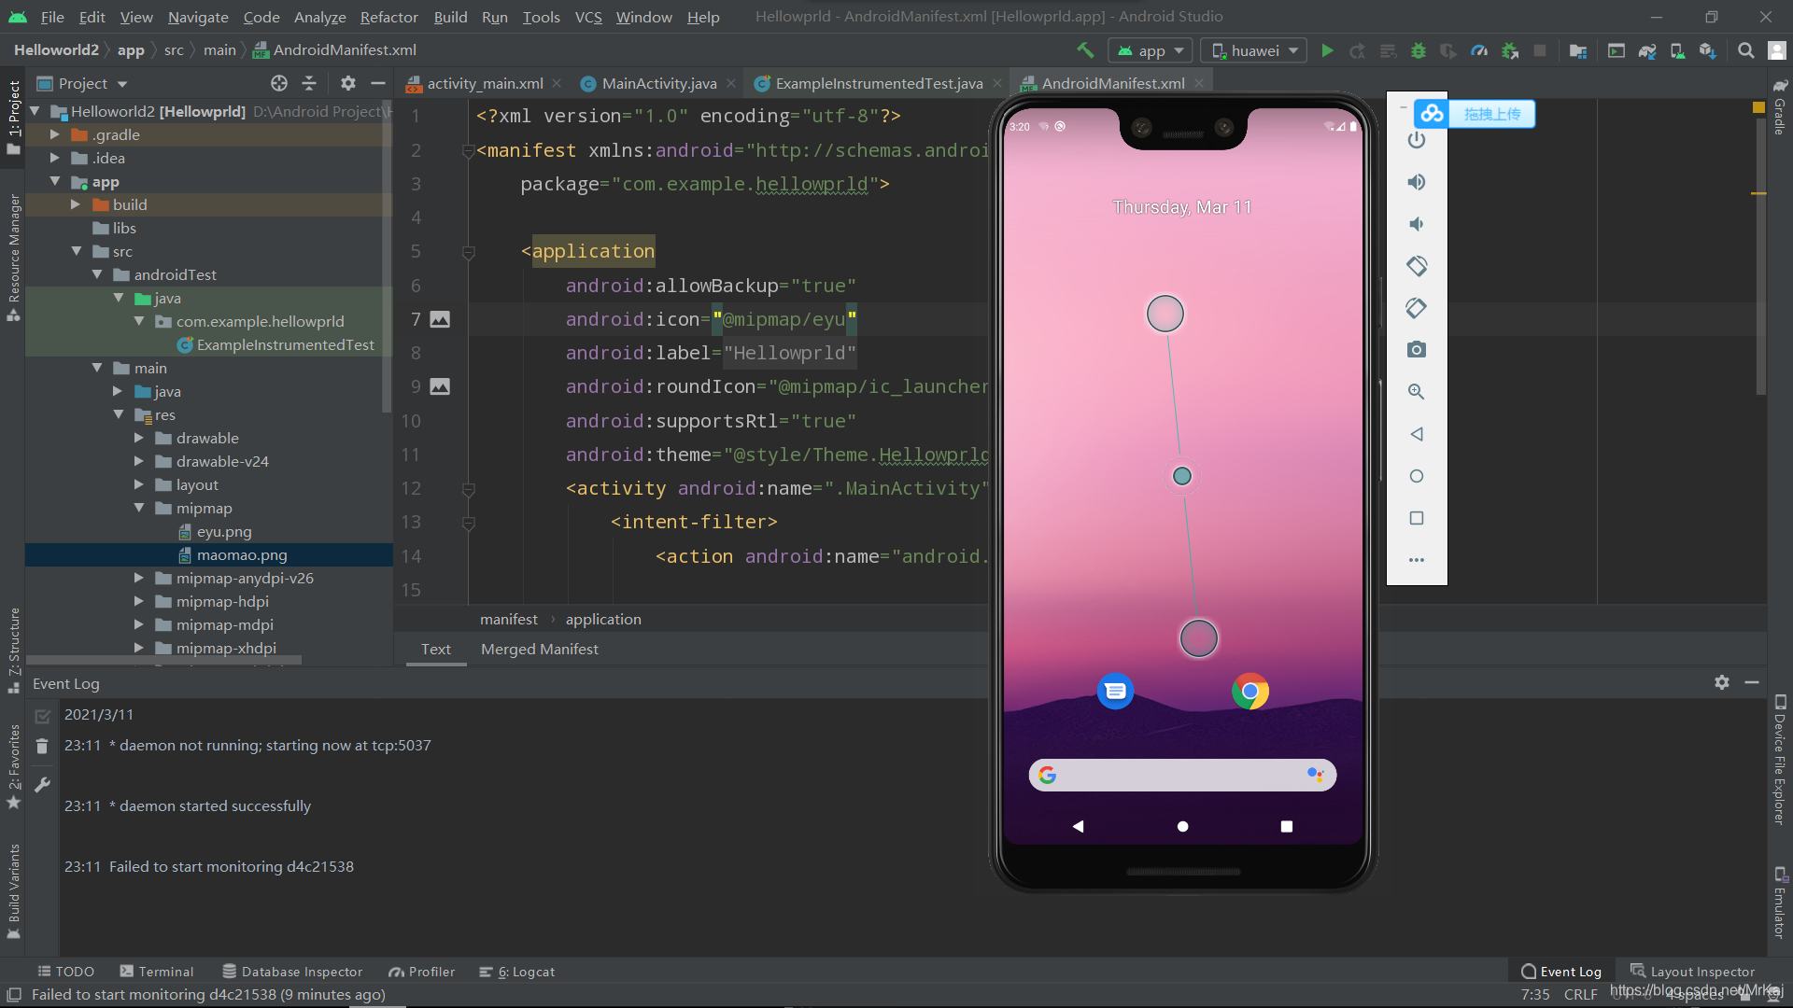Viewport: 1793px width, 1008px height.
Task: Click the Google search bar on emulator
Action: [x=1181, y=775]
